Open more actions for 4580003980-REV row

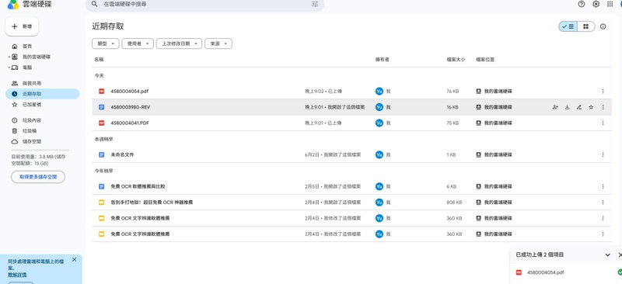pyautogui.click(x=603, y=107)
